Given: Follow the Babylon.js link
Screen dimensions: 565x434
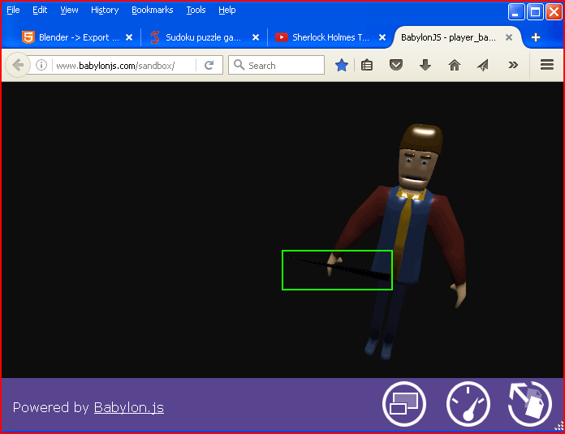Looking at the screenshot, I should coord(128,407).
